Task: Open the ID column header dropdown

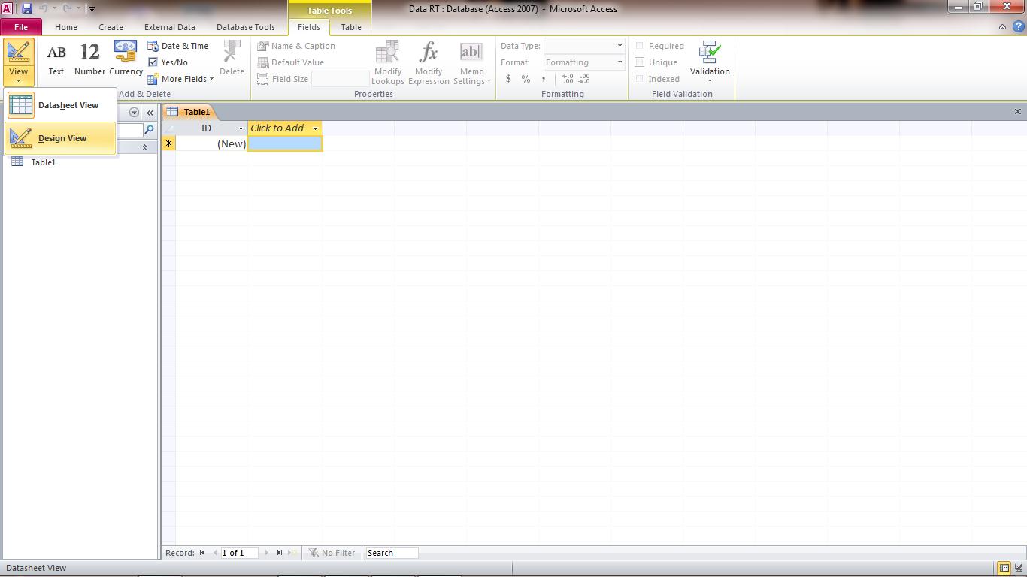Action: (241, 128)
